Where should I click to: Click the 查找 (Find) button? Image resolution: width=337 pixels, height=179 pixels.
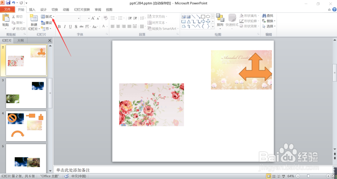pyautogui.click(x=268, y=16)
